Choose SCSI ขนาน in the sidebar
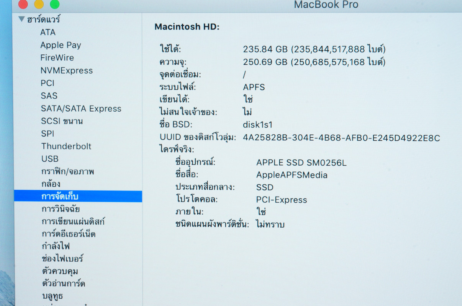The width and height of the screenshot is (462, 306). click(62, 121)
